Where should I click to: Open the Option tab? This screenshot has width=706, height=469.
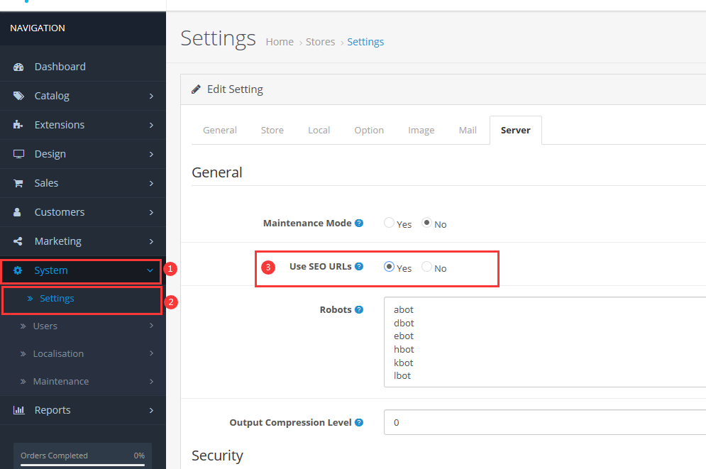coord(369,131)
